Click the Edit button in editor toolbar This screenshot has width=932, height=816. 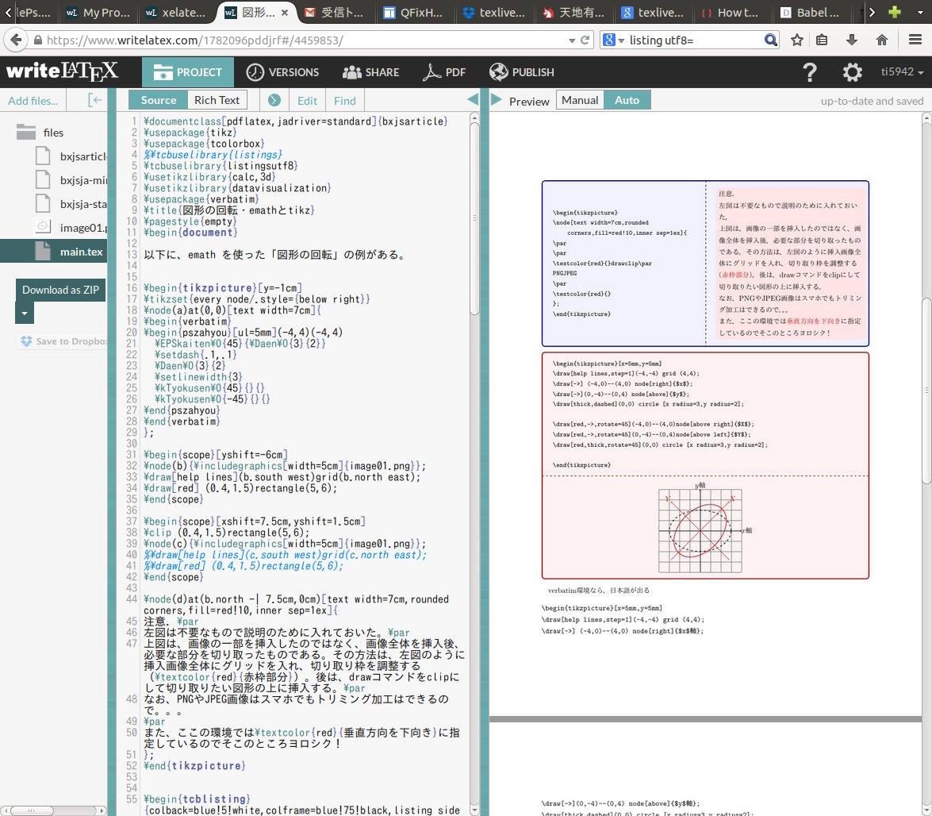click(307, 101)
